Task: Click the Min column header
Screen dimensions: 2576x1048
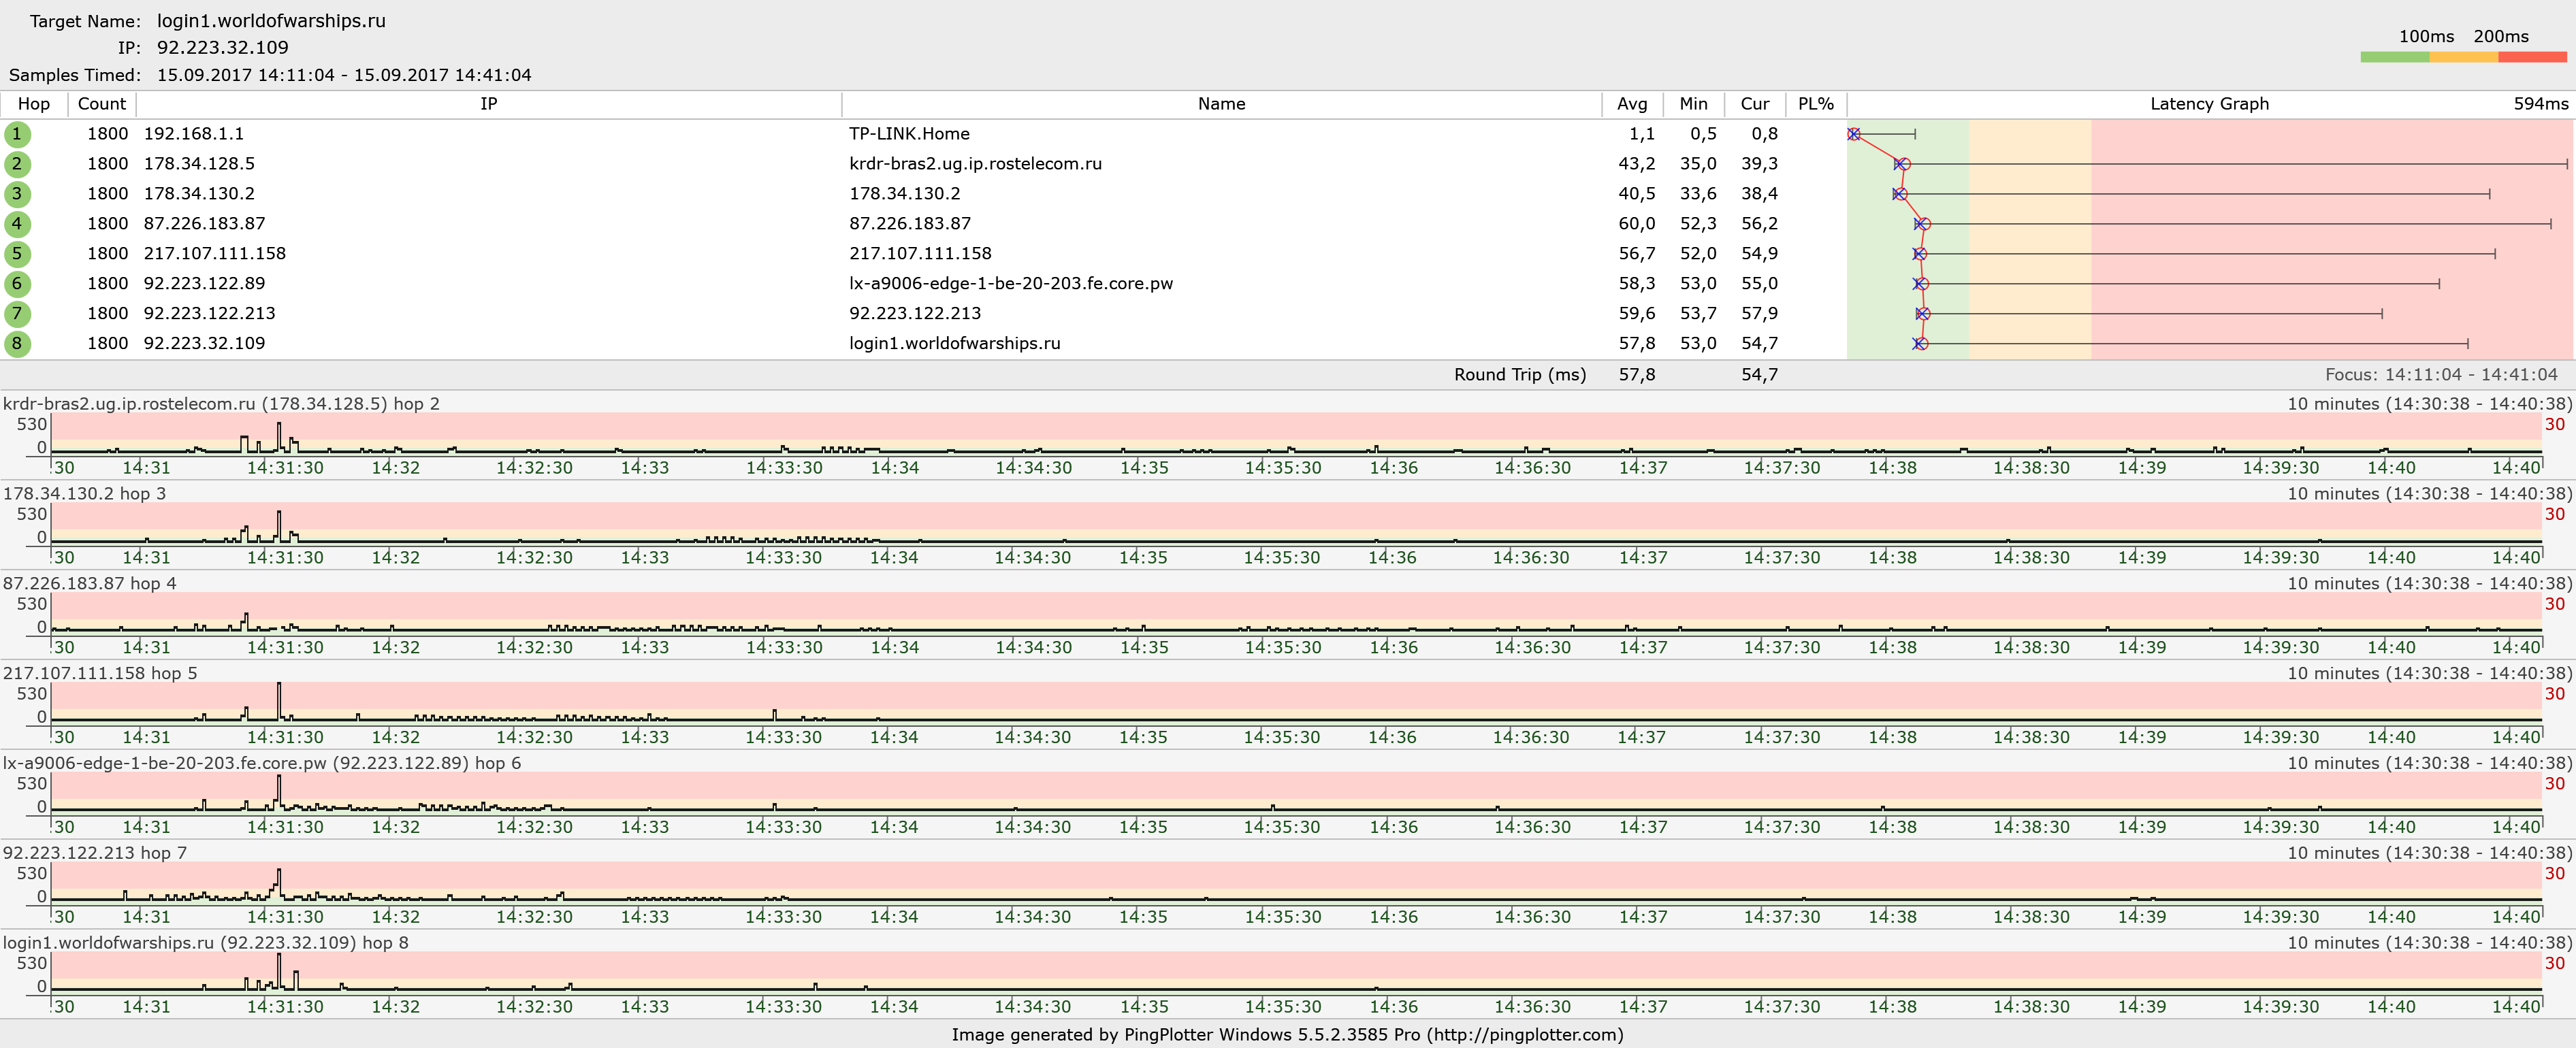Action: (1693, 104)
